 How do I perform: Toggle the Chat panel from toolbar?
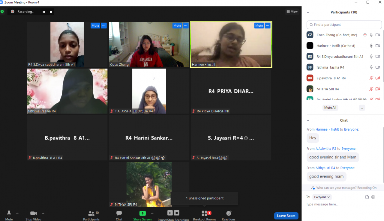click(x=119, y=215)
